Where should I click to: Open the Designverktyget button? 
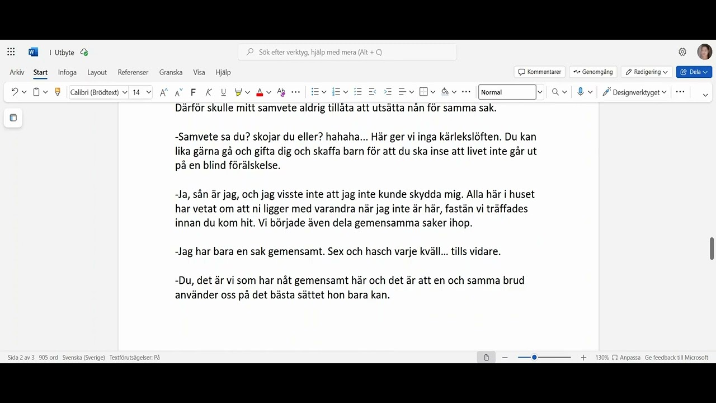pyautogui.click(x=634, y=92)
